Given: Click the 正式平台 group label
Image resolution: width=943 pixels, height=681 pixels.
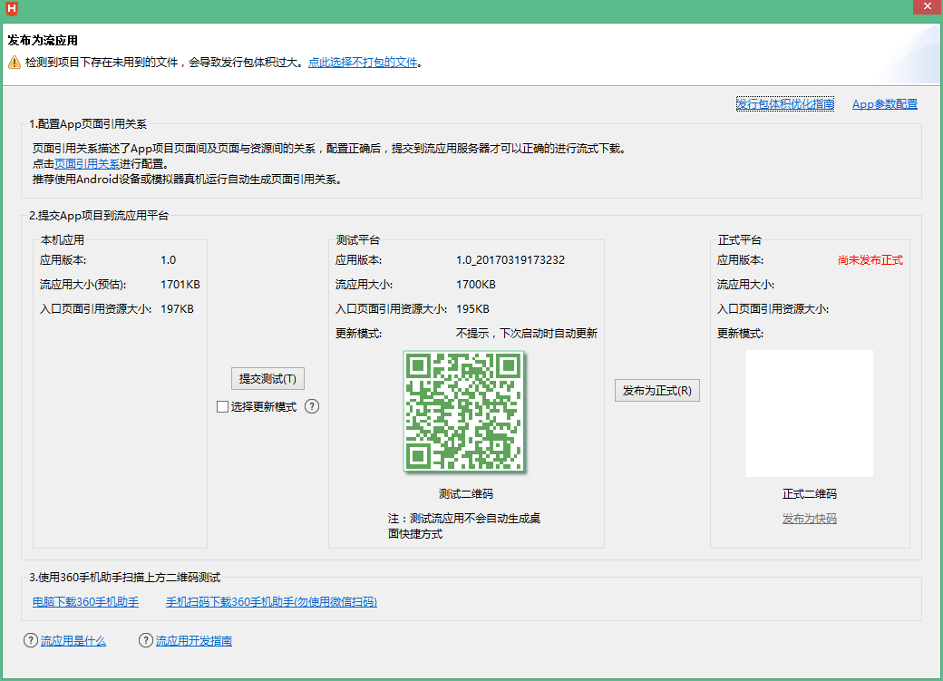Looking at the screenshot, I should point(740,240).
